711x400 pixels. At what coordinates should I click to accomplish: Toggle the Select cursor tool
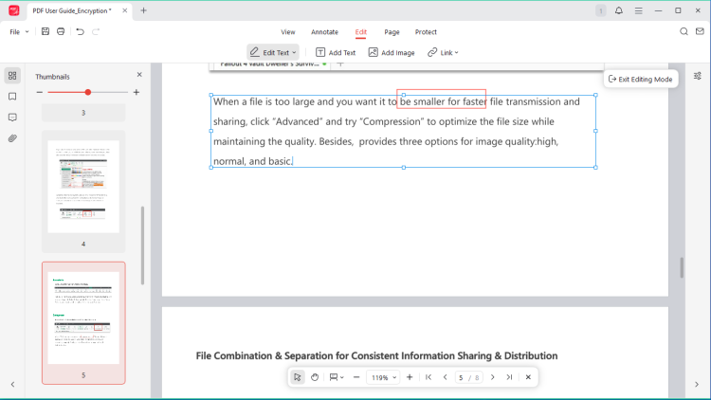[x=298, y=377]
